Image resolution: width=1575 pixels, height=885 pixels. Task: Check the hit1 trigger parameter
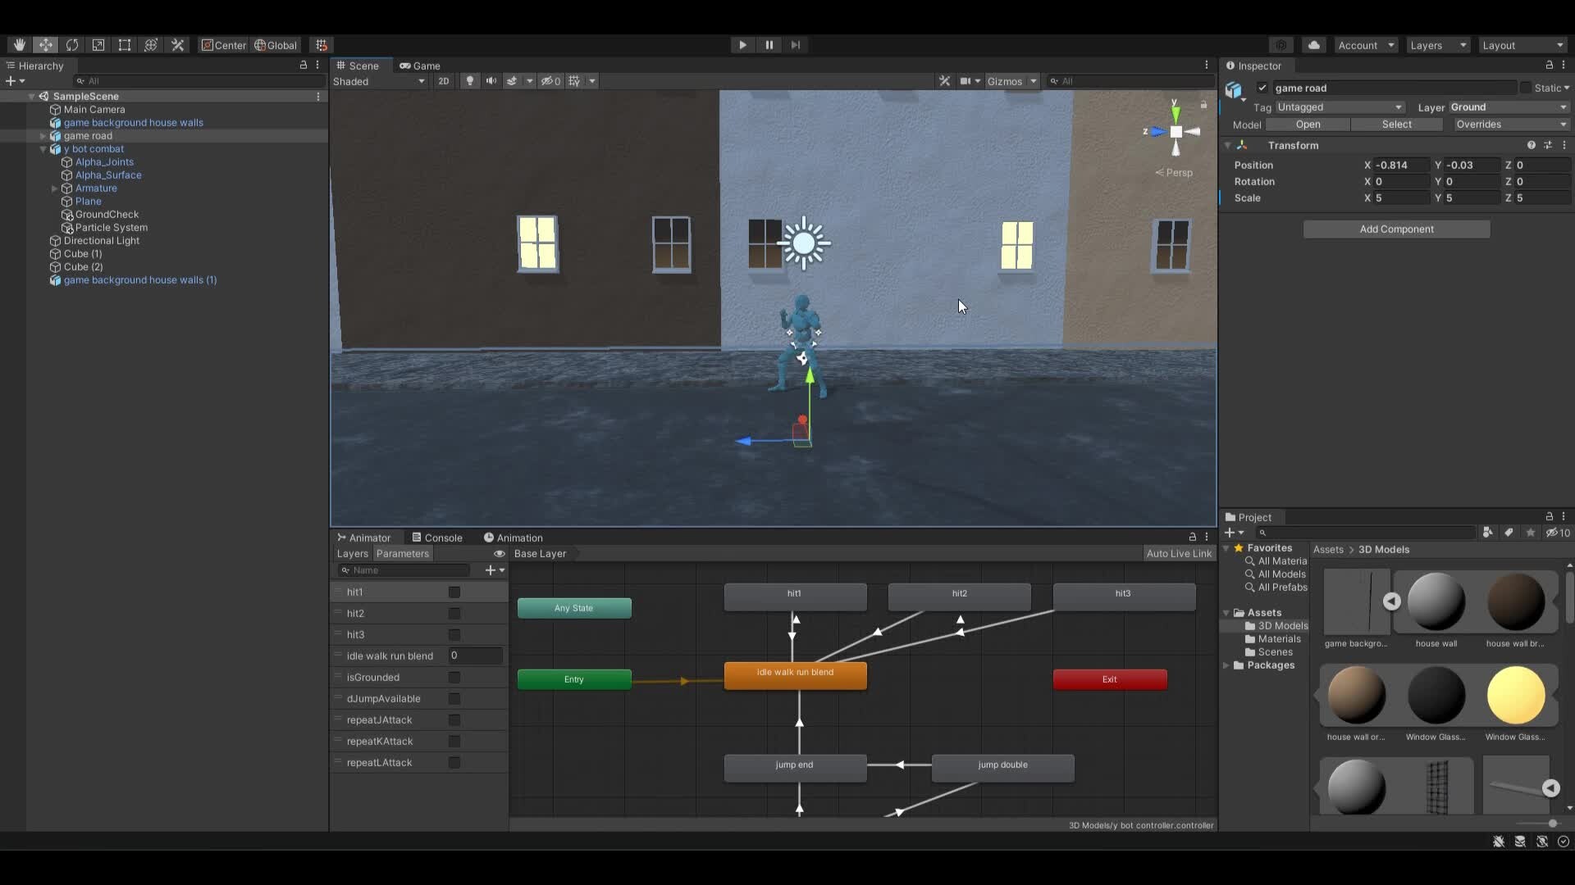454,592
